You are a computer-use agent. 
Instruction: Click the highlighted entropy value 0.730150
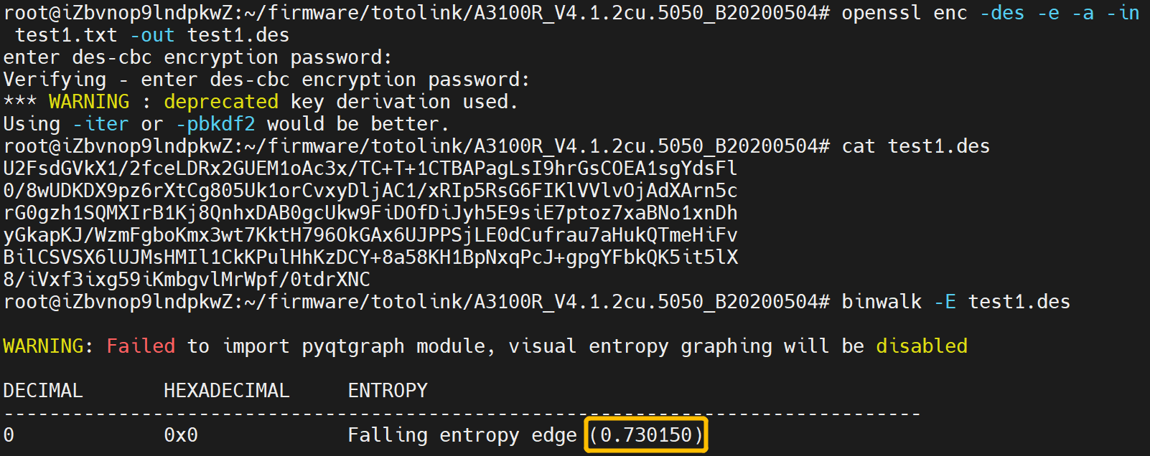646,434
